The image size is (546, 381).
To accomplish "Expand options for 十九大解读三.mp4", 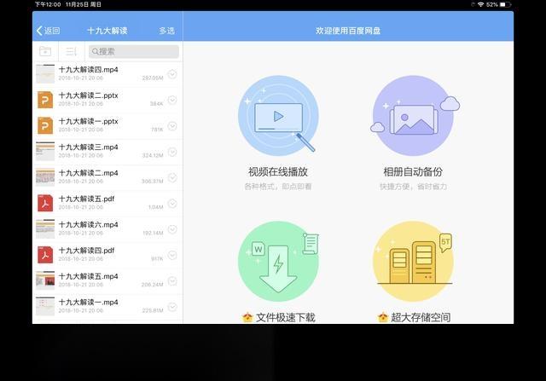I will pyautogui.click(x=172, y=152).
